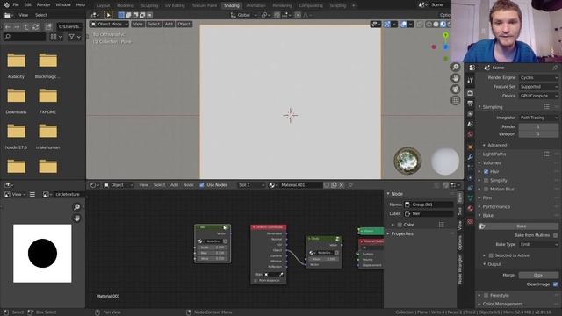The height and width of the screenshot is (316, 562).
Task: Open the Integrator Path Tracing dropdown
Action: point(538,118)
